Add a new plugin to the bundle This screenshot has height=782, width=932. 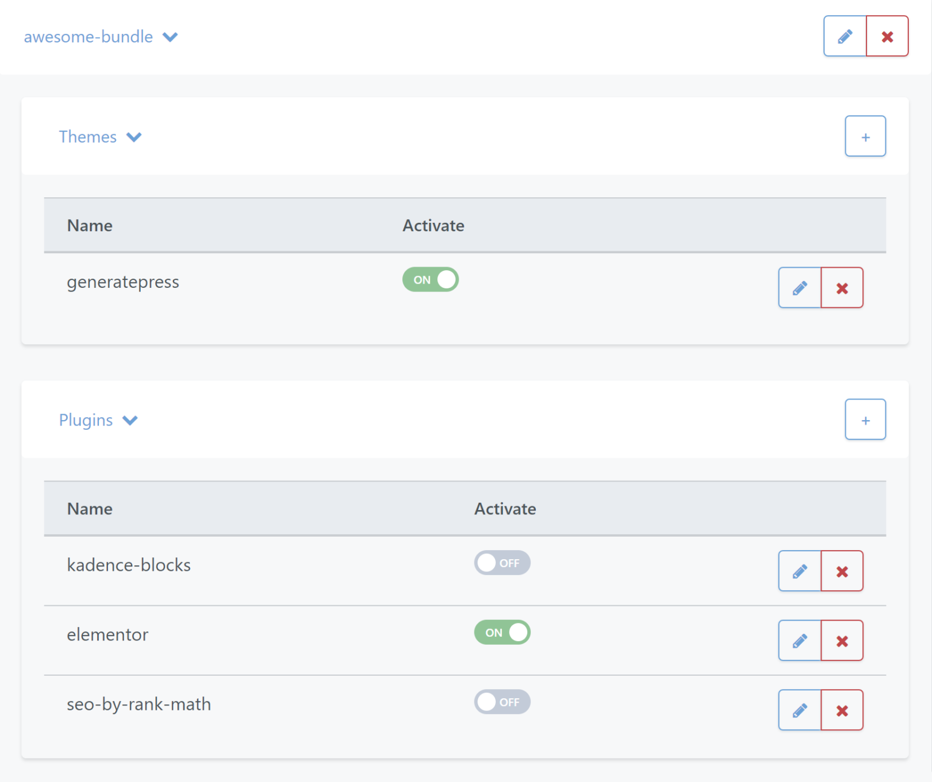coord(865,419)
